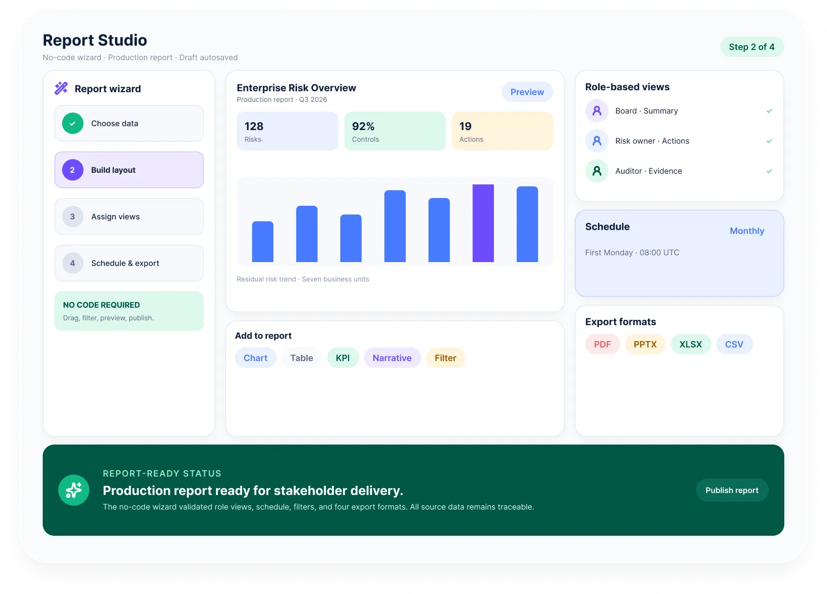827x594 pixels.
Task: Select the XLSX export format
Action: click(691, 344)
